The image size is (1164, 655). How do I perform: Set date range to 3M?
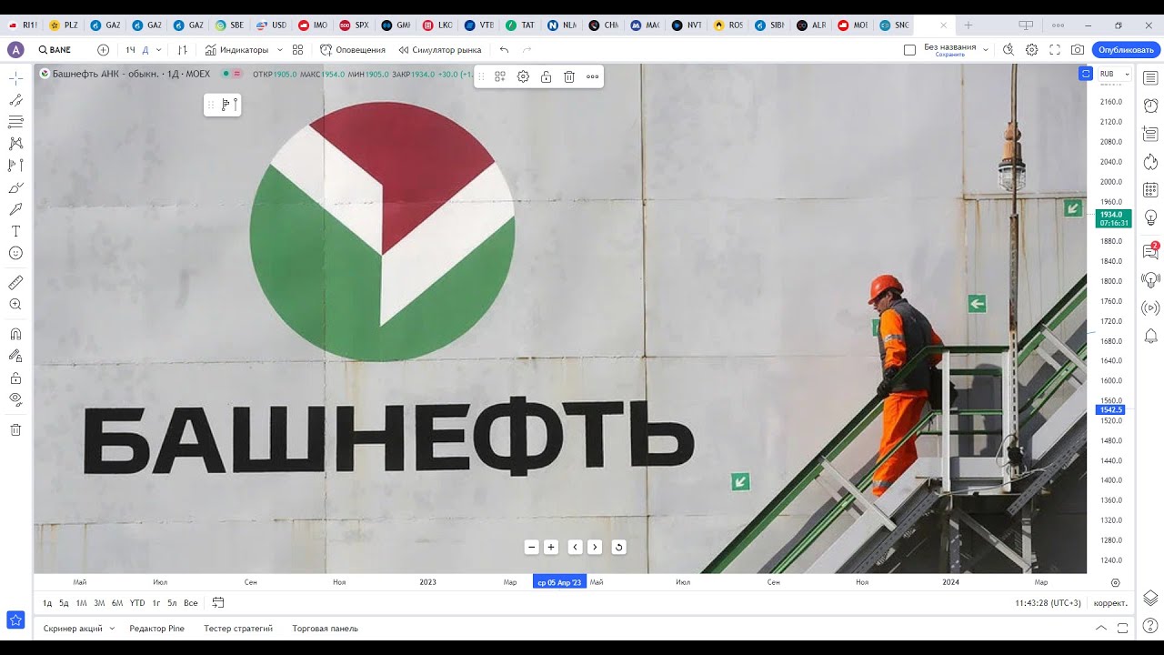coord(99,603)
